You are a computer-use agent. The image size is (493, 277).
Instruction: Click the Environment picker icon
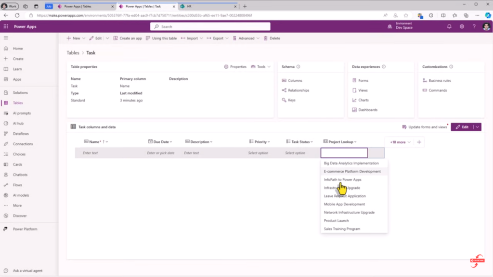(389, 27)
